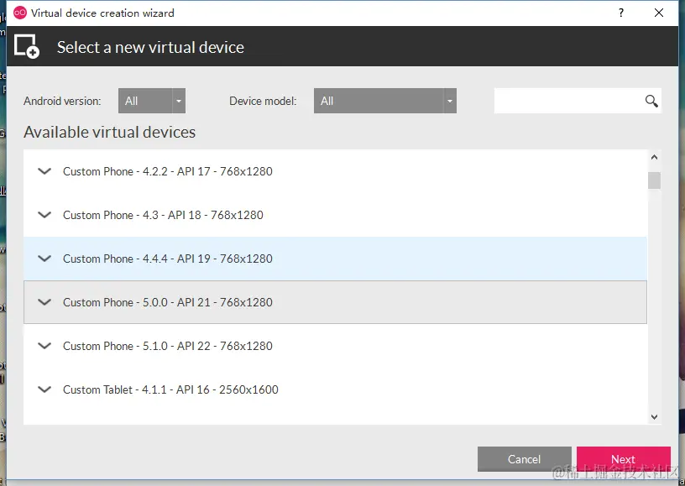
Task: Click the Next button
Action: tap(624, 459)
